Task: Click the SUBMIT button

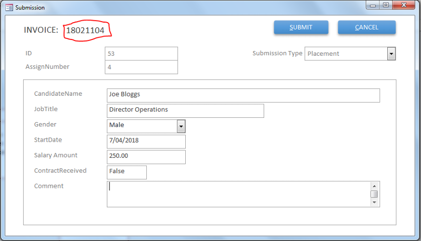Action: 301,27
